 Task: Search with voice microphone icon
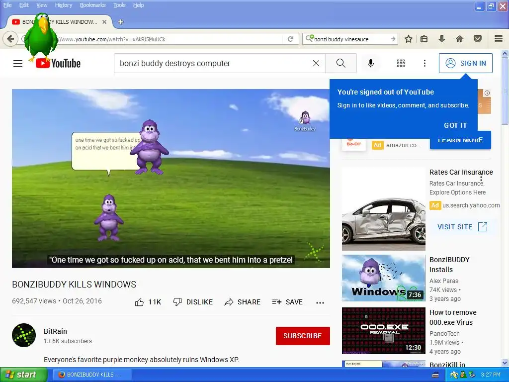(x=371, y=63)
